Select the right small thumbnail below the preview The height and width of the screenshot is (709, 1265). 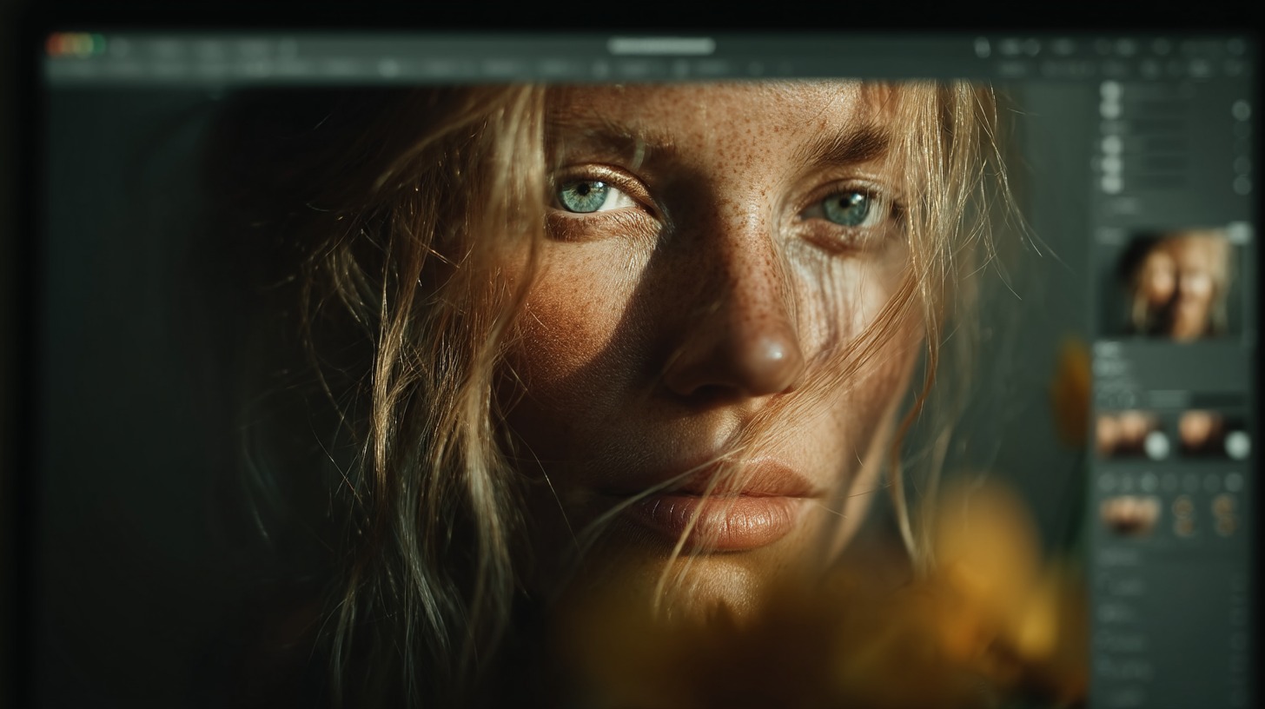point(1213,434)
